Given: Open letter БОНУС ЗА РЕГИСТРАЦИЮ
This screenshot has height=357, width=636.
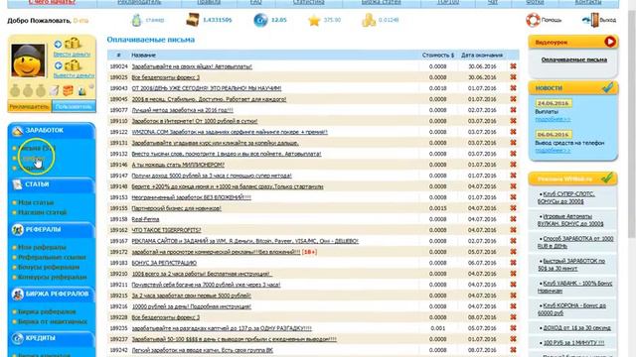Looking at the screenshot, I should 164,263.
